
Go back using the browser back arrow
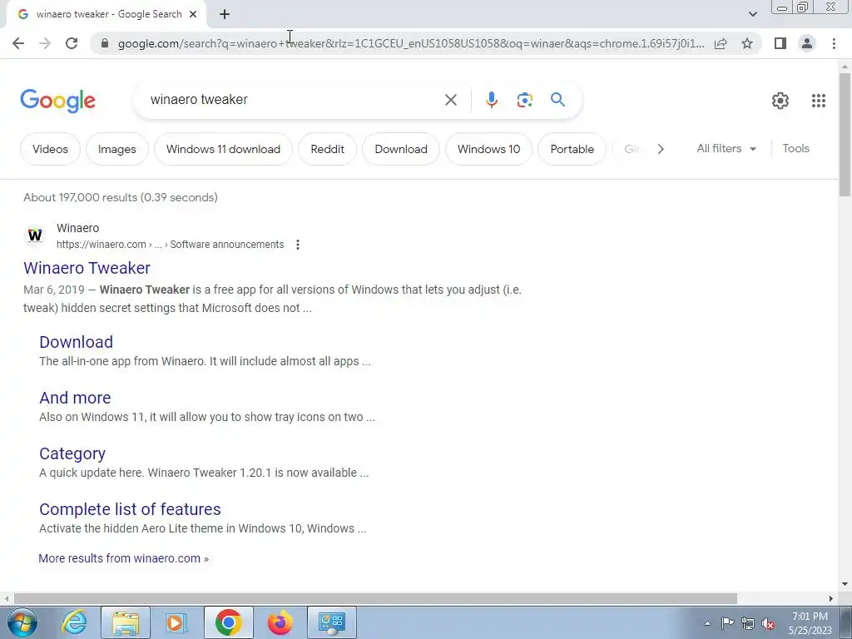coord(18,43)
